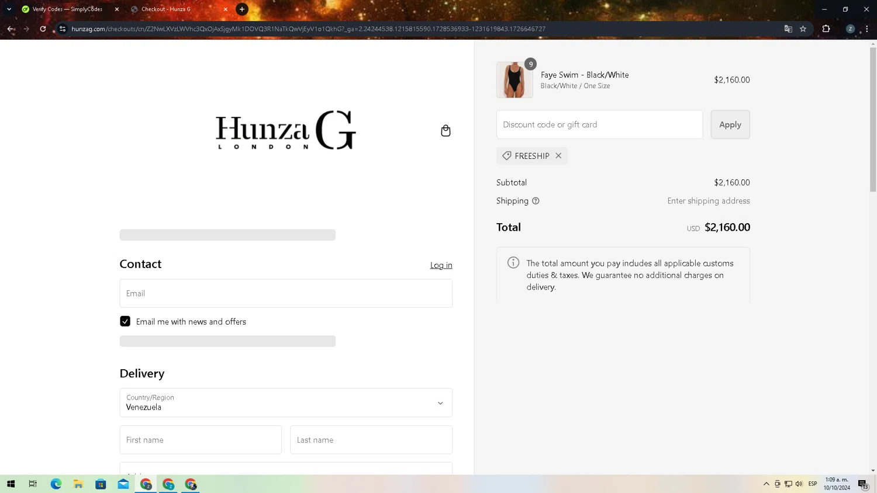This screenshot has width=877, height=493.
Task: Open File Explorer from taskbar
Action: [x=78, y=484]
